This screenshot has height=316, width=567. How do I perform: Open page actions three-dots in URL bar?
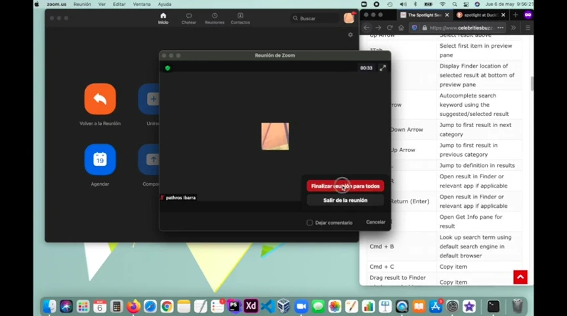[x=501, y=28]
